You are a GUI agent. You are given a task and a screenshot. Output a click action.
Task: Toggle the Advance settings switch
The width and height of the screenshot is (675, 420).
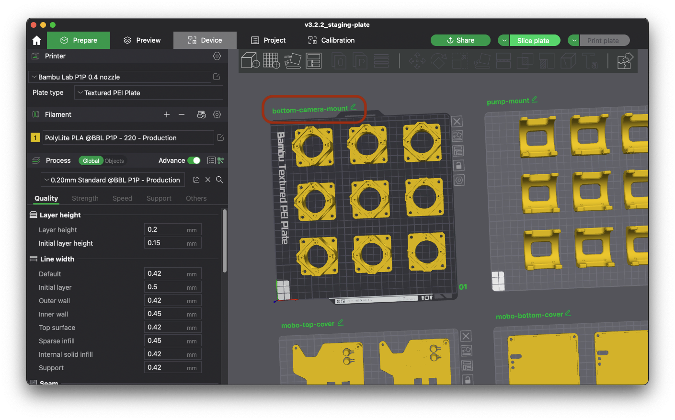[194, 160]
